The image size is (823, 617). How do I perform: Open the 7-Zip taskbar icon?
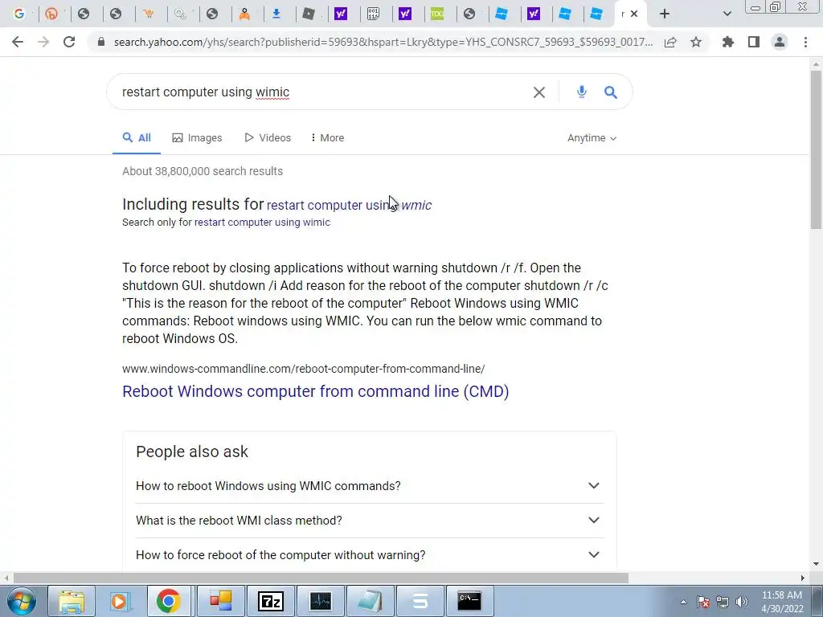tap(271, 601)
